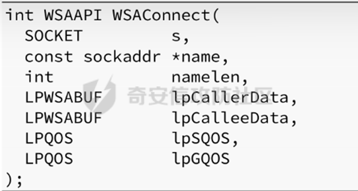Click the int type before namelen
Viewport: 358px width, 191px height.
point(39,77)
